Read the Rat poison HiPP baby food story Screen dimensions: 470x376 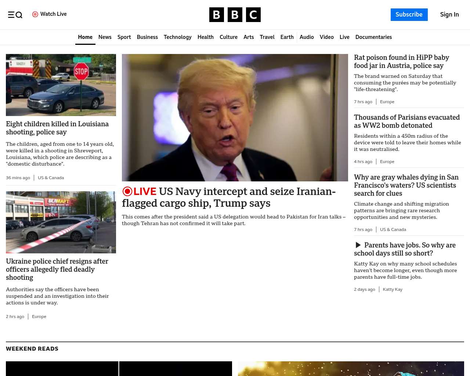401,61
